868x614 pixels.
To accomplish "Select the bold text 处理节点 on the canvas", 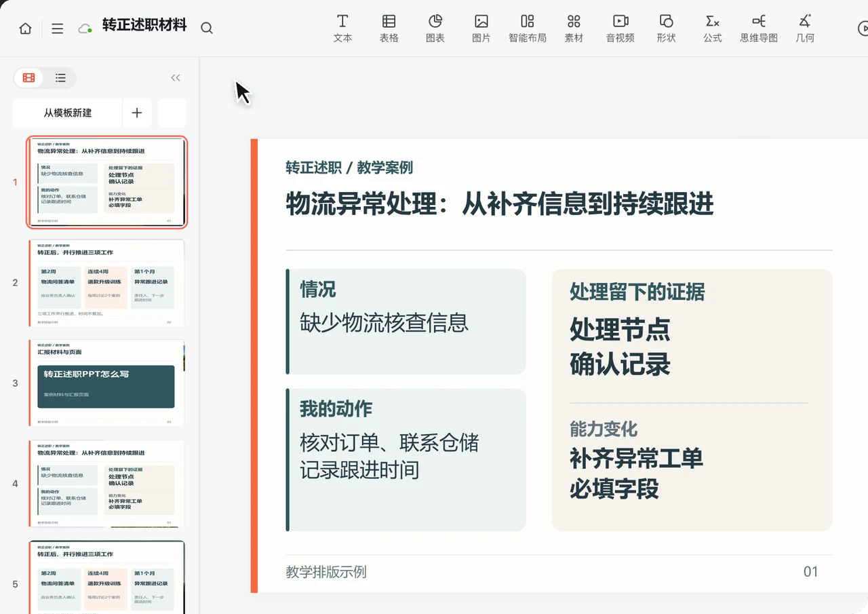I will pos(620,330).
